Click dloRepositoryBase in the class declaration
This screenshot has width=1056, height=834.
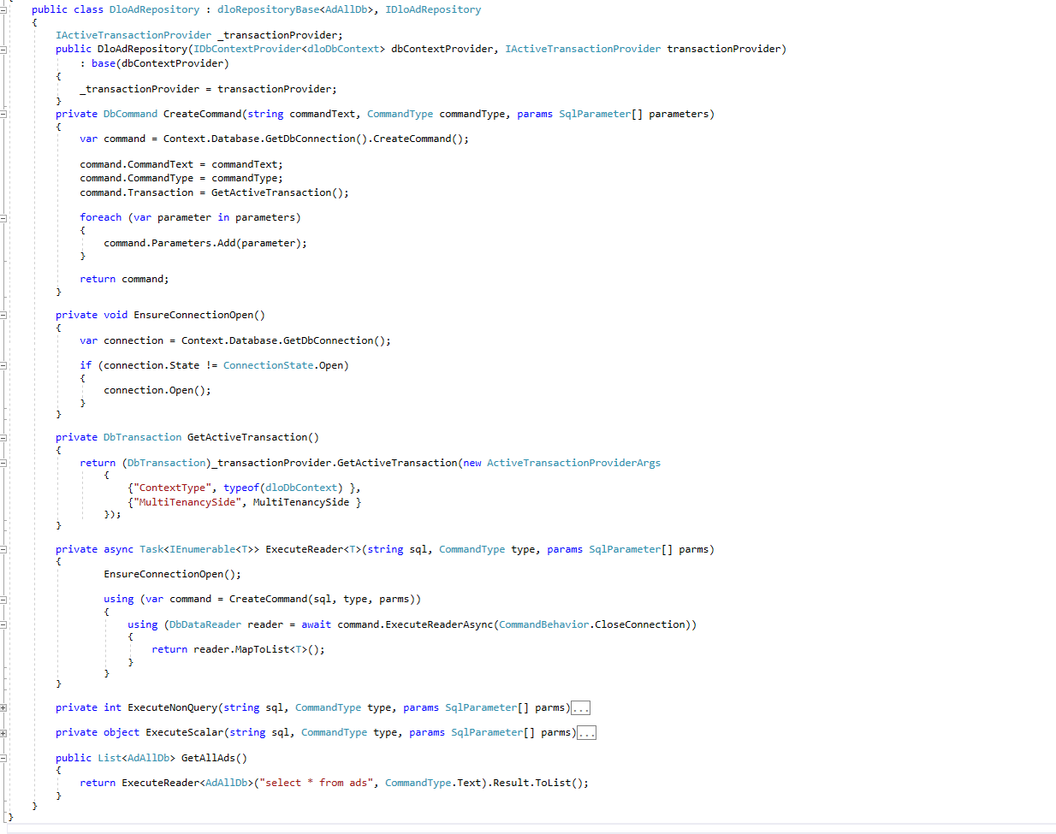click(x=269, y=9)
